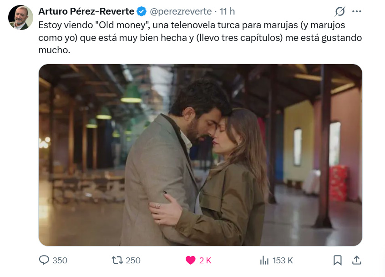Toggle the pink heart like icon

tap(190, 260)
